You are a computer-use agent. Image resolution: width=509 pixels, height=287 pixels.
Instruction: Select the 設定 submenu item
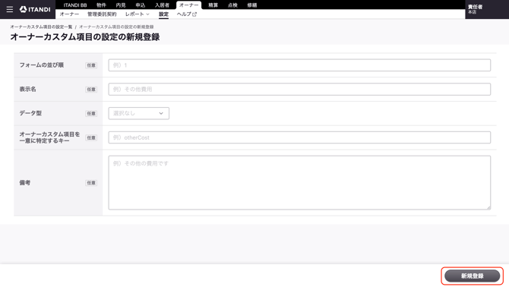pos(163,14)
